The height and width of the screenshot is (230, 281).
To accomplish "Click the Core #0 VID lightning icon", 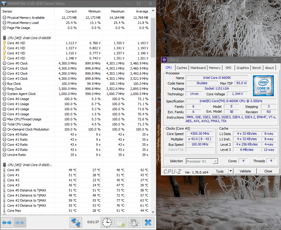I will pos(4,43).
